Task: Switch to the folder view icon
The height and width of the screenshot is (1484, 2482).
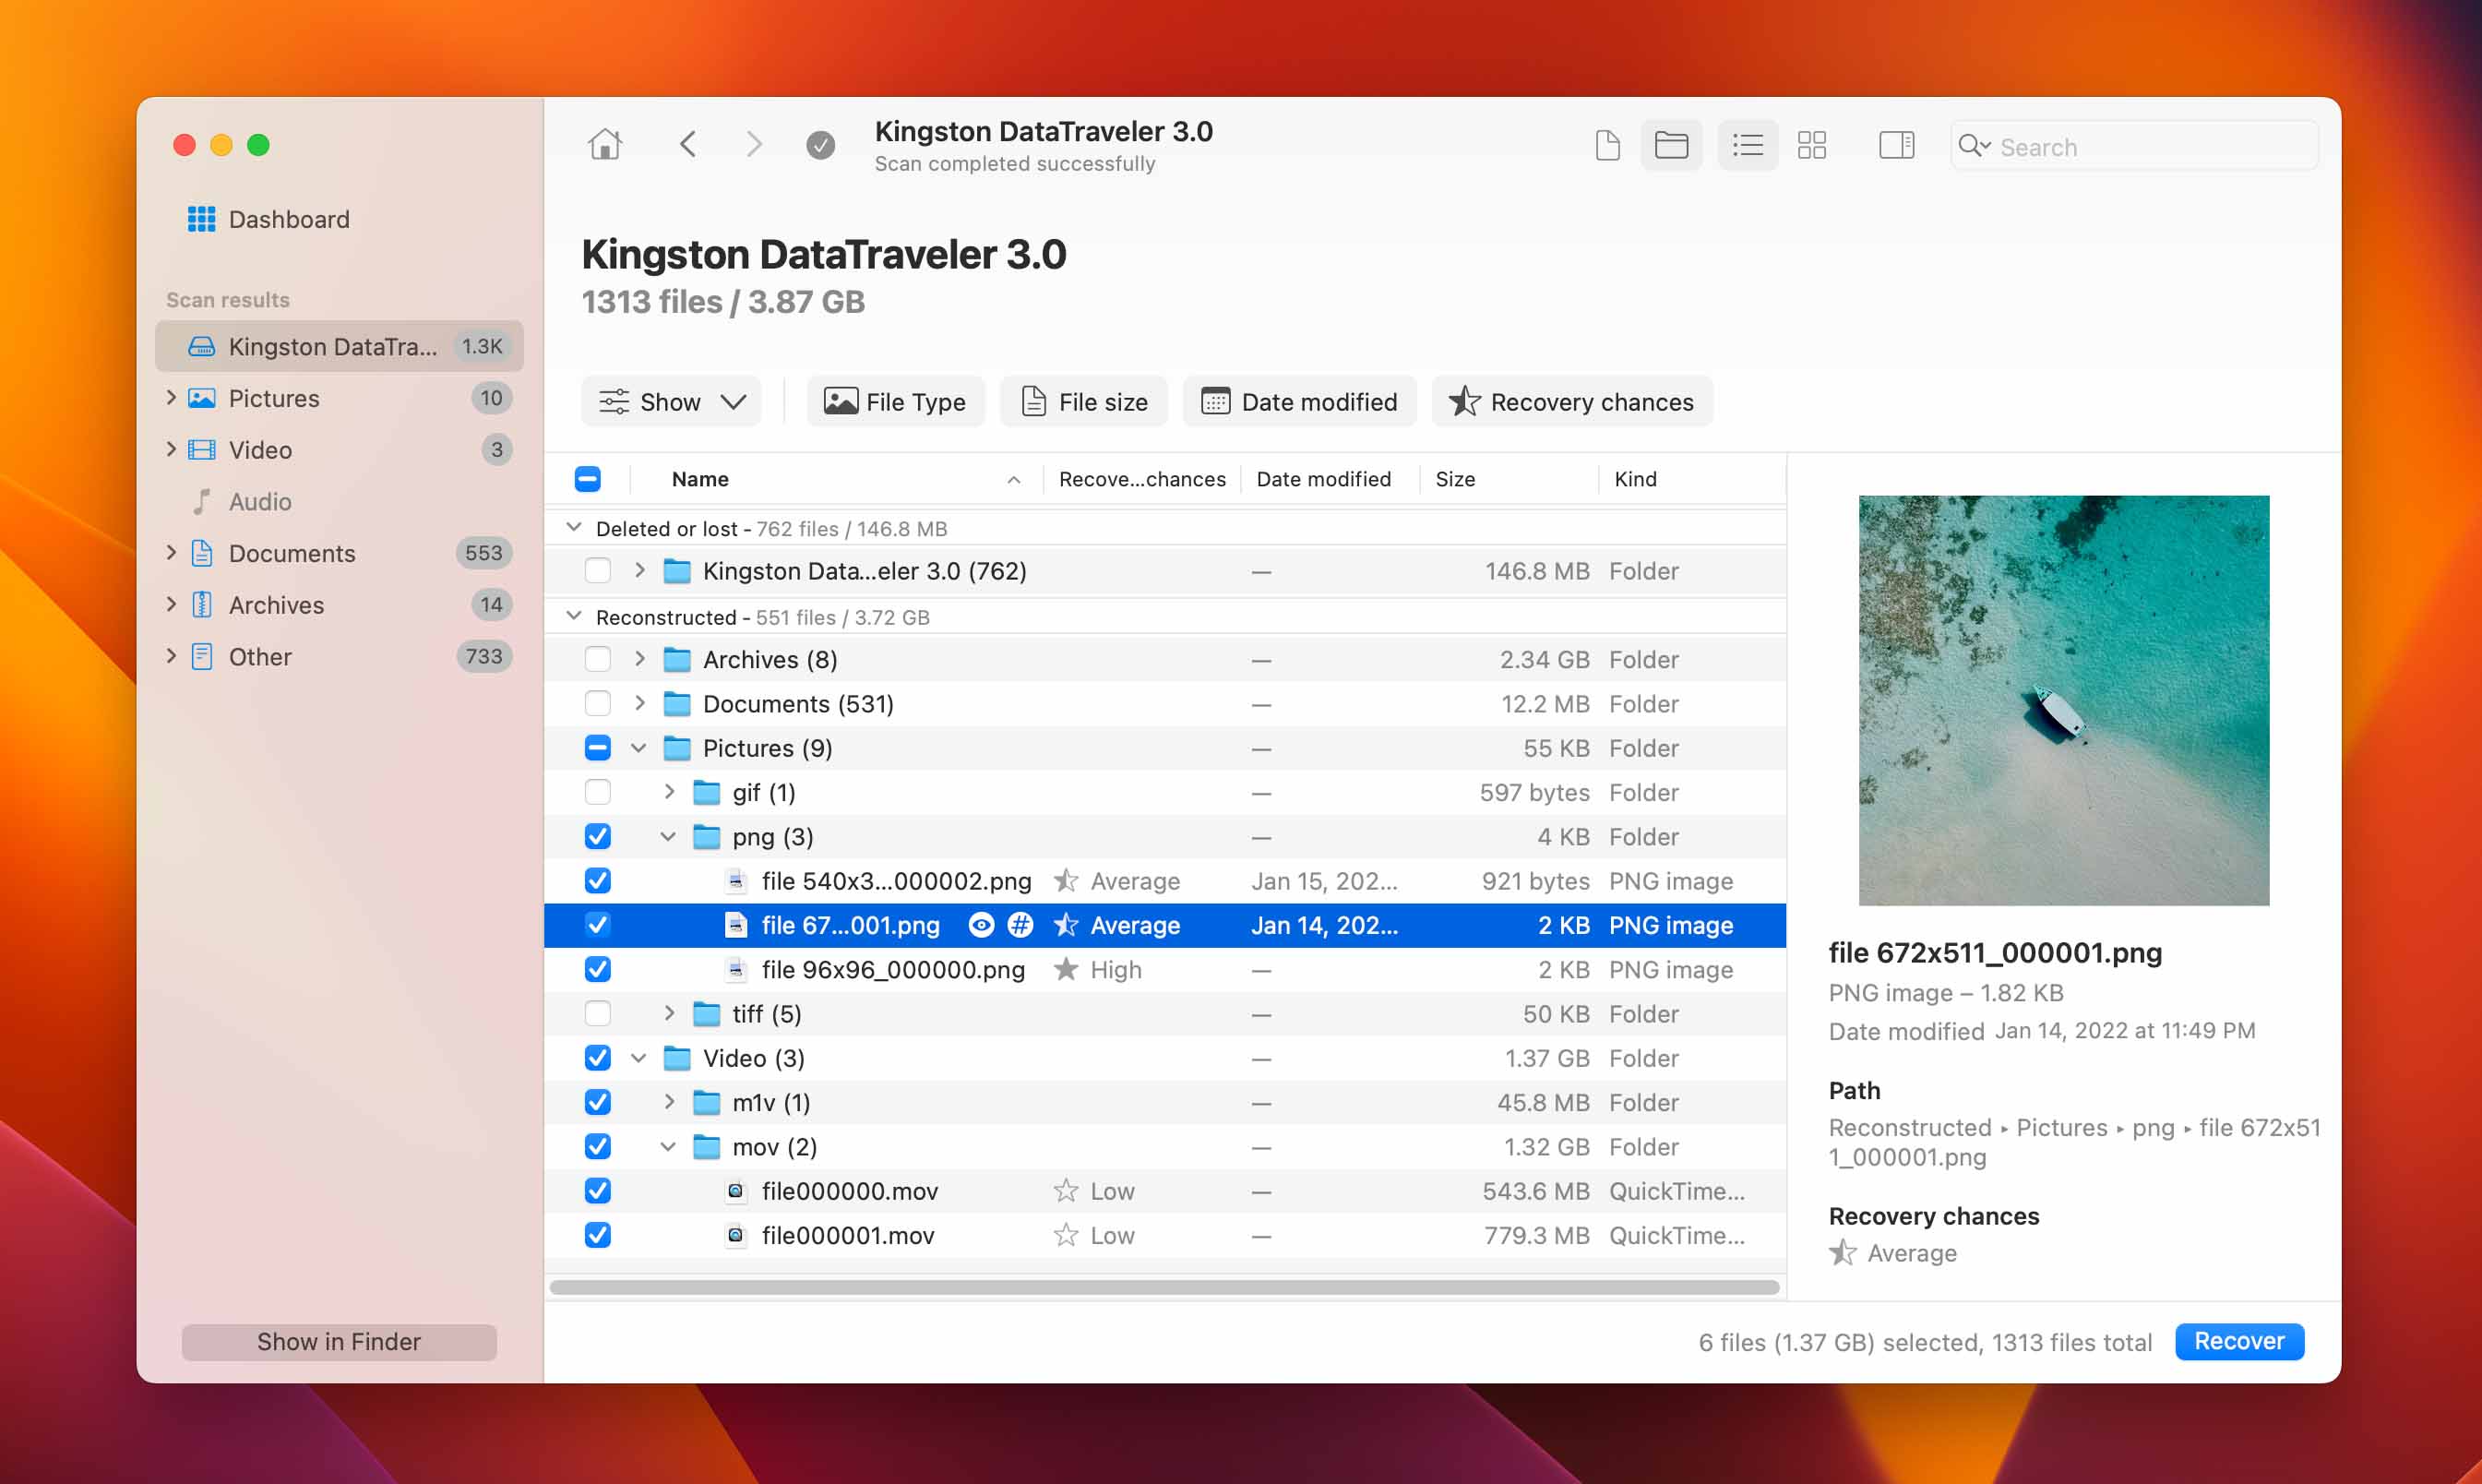Action: coord(1671,146)
